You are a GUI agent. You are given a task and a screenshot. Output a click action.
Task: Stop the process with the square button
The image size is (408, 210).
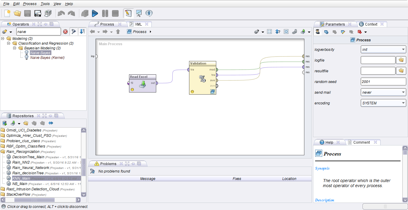115,13
